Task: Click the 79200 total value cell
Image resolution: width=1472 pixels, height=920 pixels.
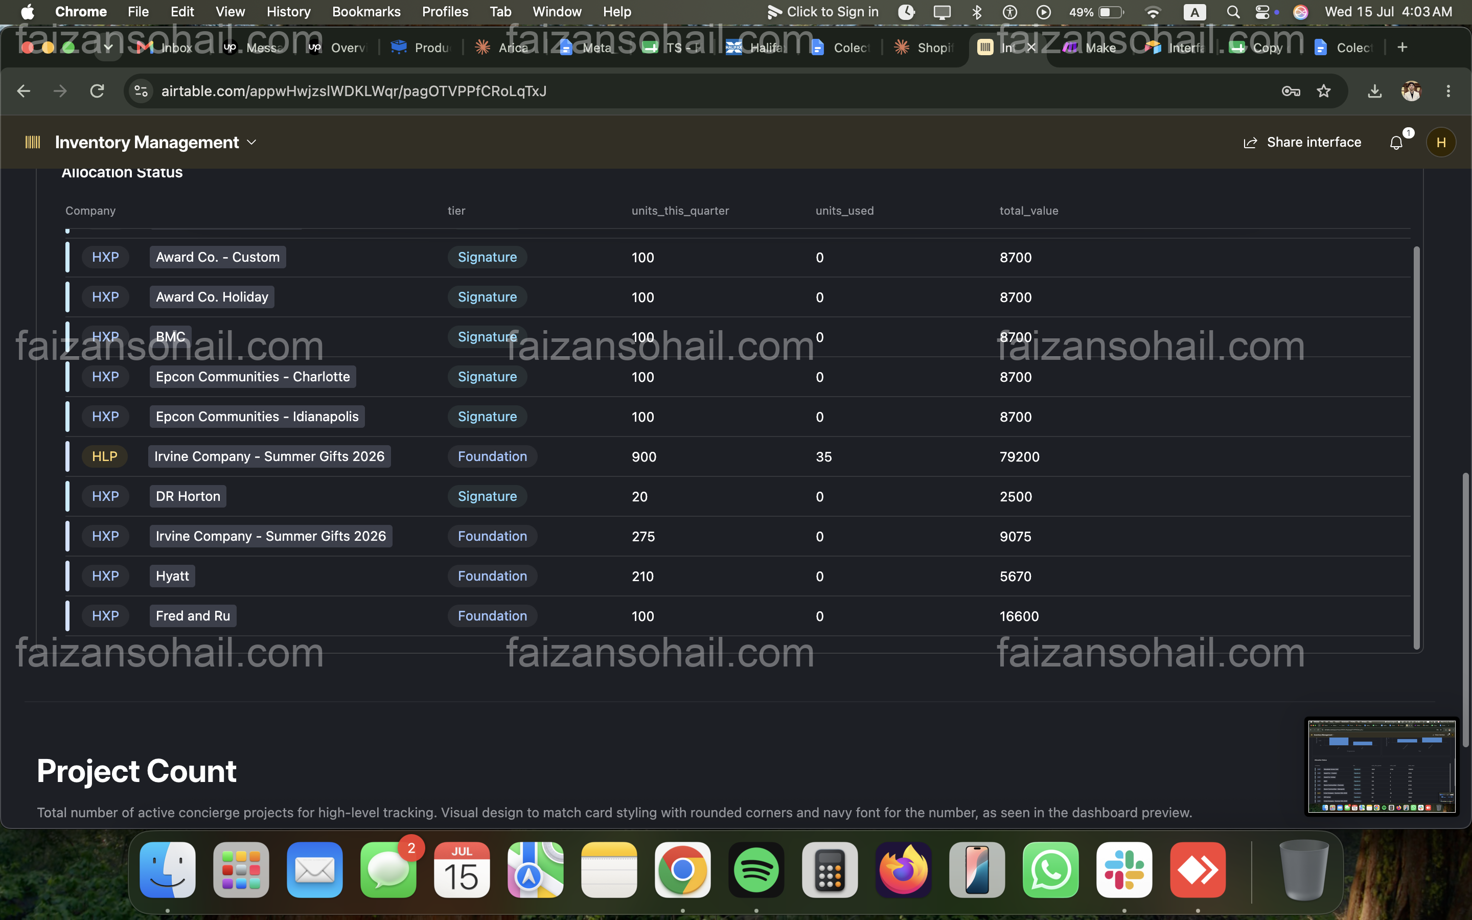Action: coord(1020,456)
